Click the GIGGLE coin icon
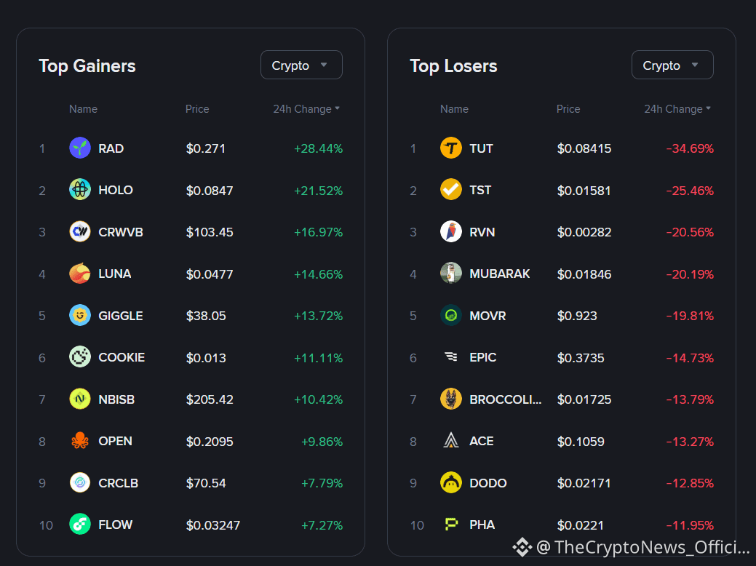Screen dimensions: 756x566 point(80,316)
